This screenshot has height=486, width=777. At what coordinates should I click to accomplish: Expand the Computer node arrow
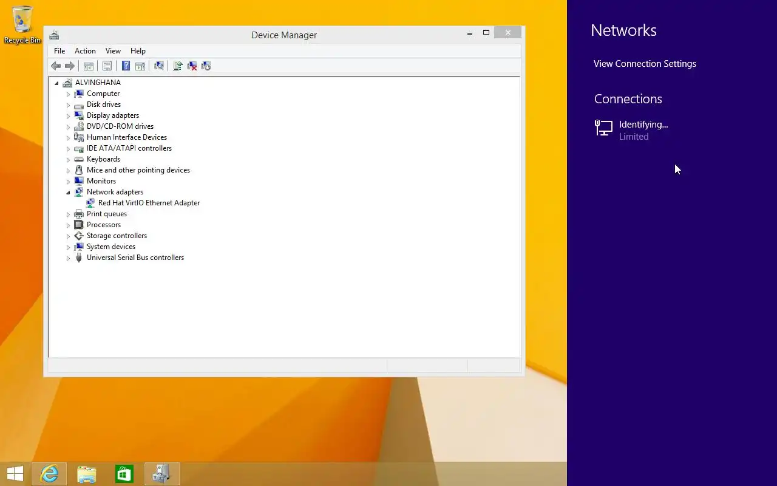click(x=68, y=94)
